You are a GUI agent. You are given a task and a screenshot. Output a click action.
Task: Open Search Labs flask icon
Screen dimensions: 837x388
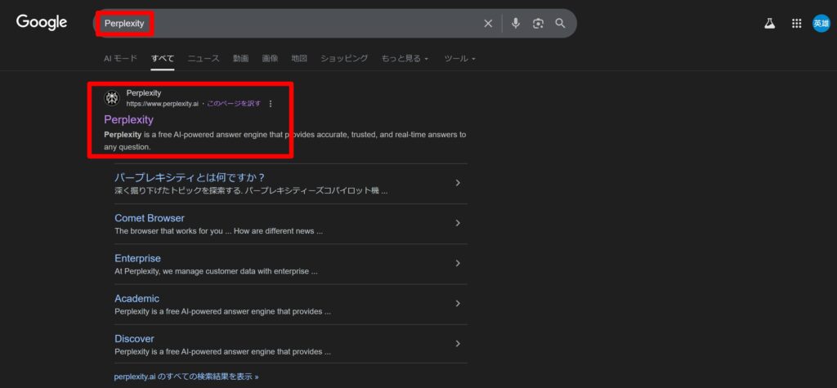pos(769,24)
